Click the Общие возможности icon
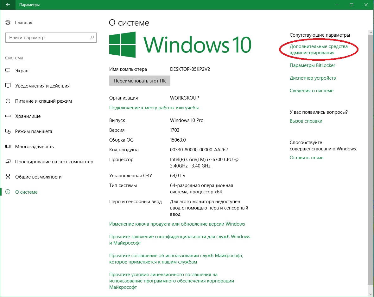This screenshot has height=297, width=374. [x=8, y=177]
